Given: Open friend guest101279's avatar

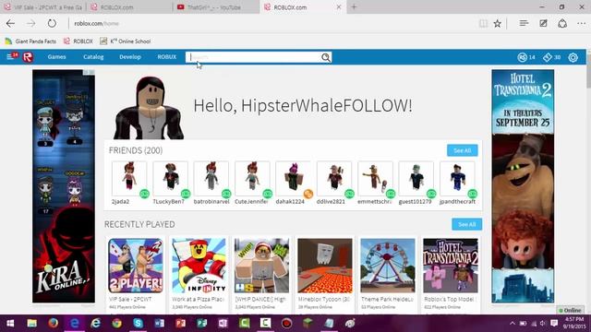Looking at the screenshot, I should pyautogui.click(x=416, y=178).
